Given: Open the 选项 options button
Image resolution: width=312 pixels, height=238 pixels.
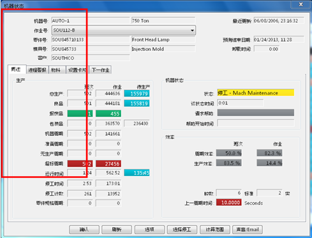Looking at the screenshot, I should click(x=149, y=230).
